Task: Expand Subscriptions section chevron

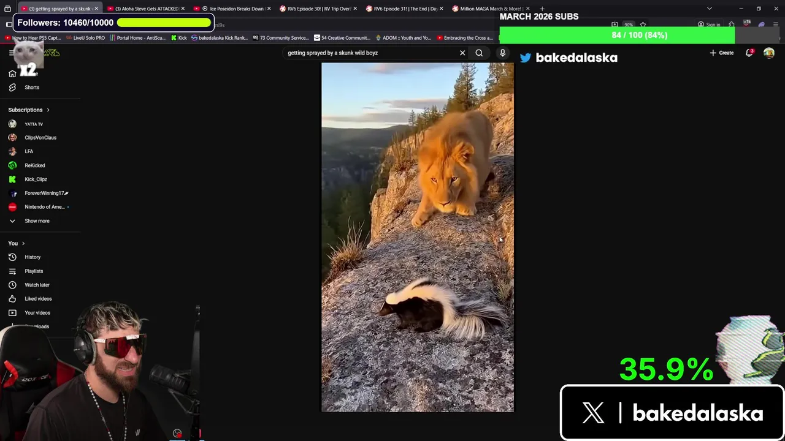Action: click(x=48, y=110)
